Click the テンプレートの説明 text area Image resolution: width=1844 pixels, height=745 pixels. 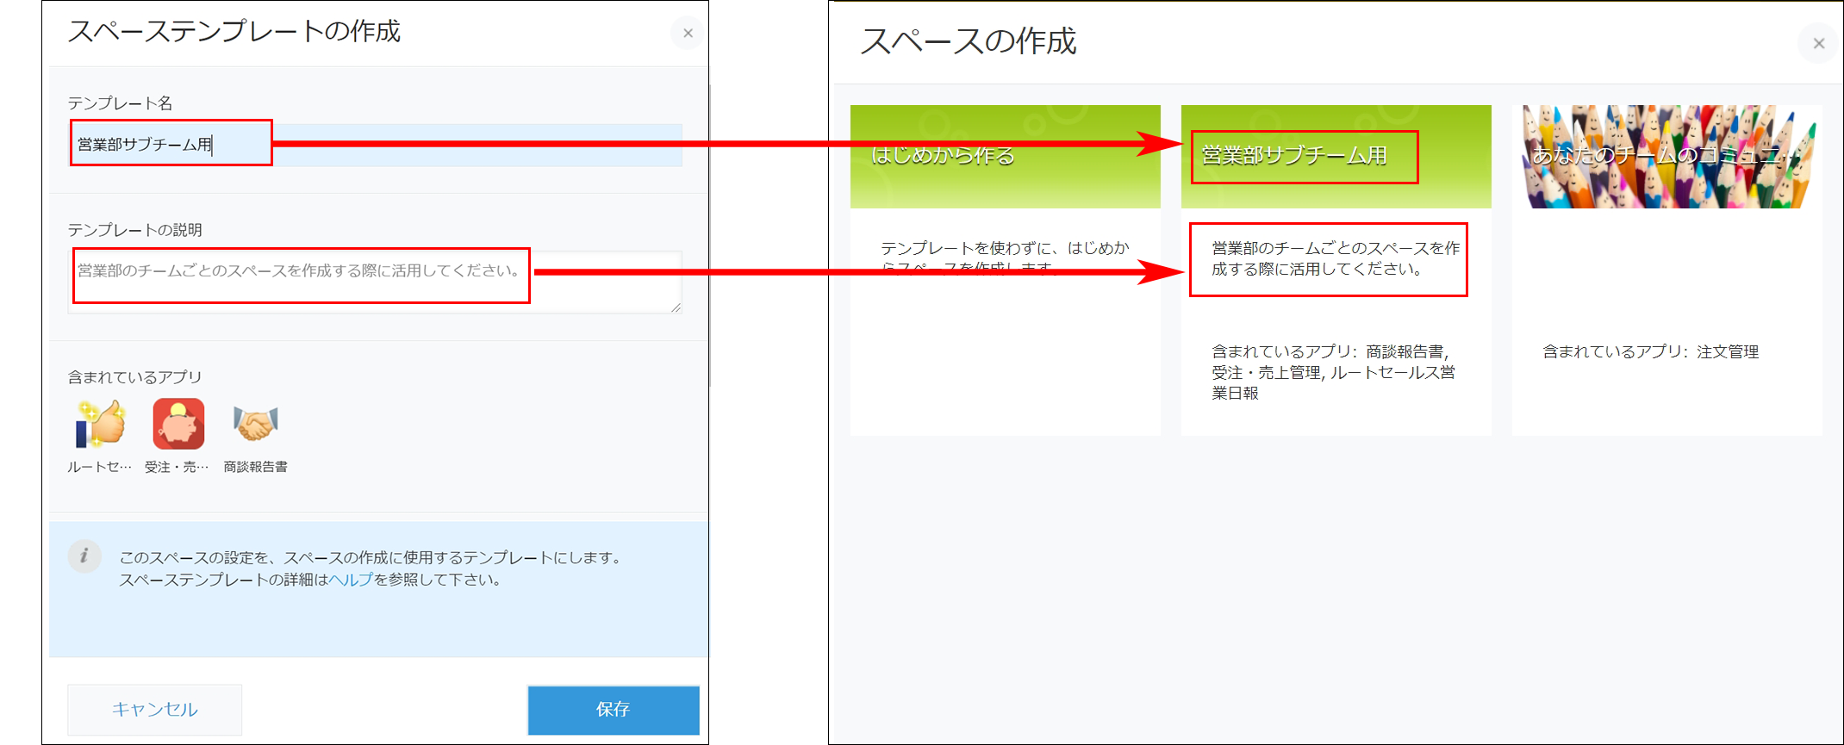(376, 282)
